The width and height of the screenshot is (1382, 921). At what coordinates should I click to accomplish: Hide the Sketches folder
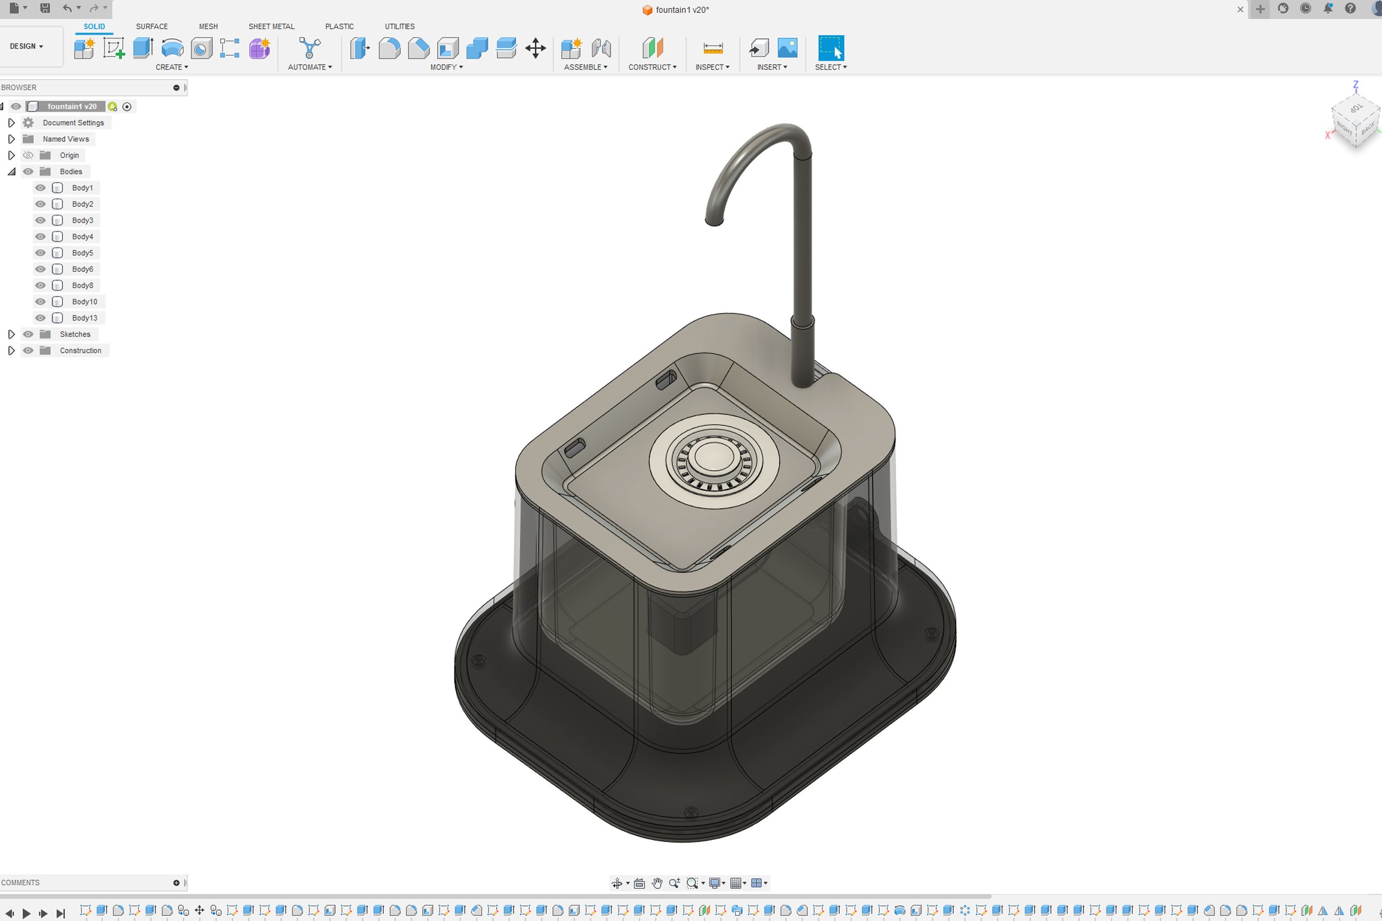click(28, 334)
